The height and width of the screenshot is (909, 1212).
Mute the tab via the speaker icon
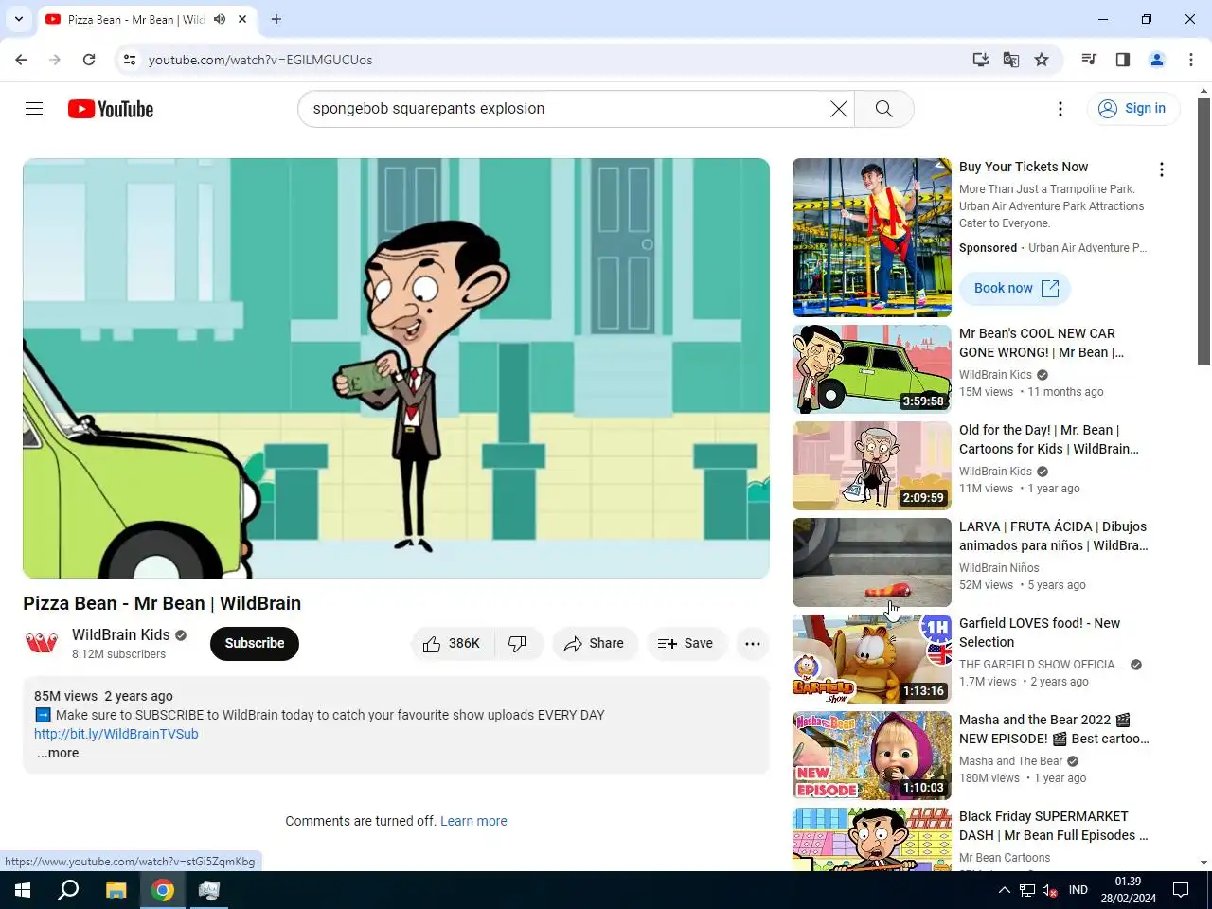pyautogui.click(x=220, y=19)
